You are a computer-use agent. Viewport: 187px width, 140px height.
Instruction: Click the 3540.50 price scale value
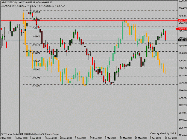click(183, 90)
